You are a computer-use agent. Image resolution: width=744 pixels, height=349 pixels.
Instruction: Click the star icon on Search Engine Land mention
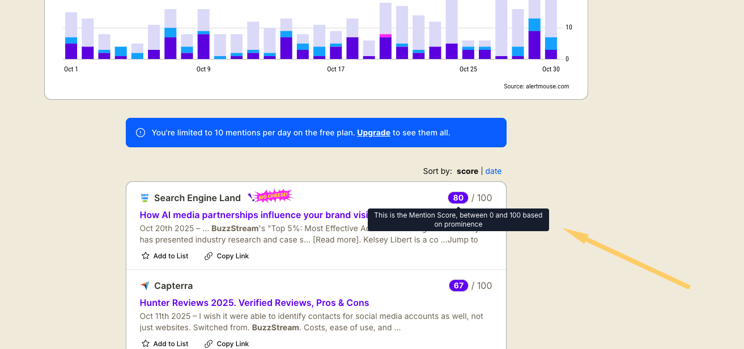pos(146,256)
